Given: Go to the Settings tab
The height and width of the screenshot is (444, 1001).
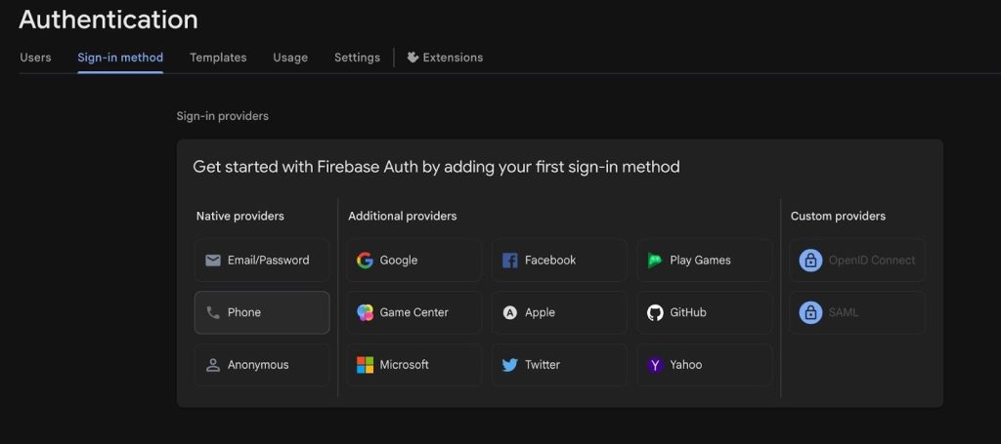Looking at the screenshot, I should click(357, 58).
